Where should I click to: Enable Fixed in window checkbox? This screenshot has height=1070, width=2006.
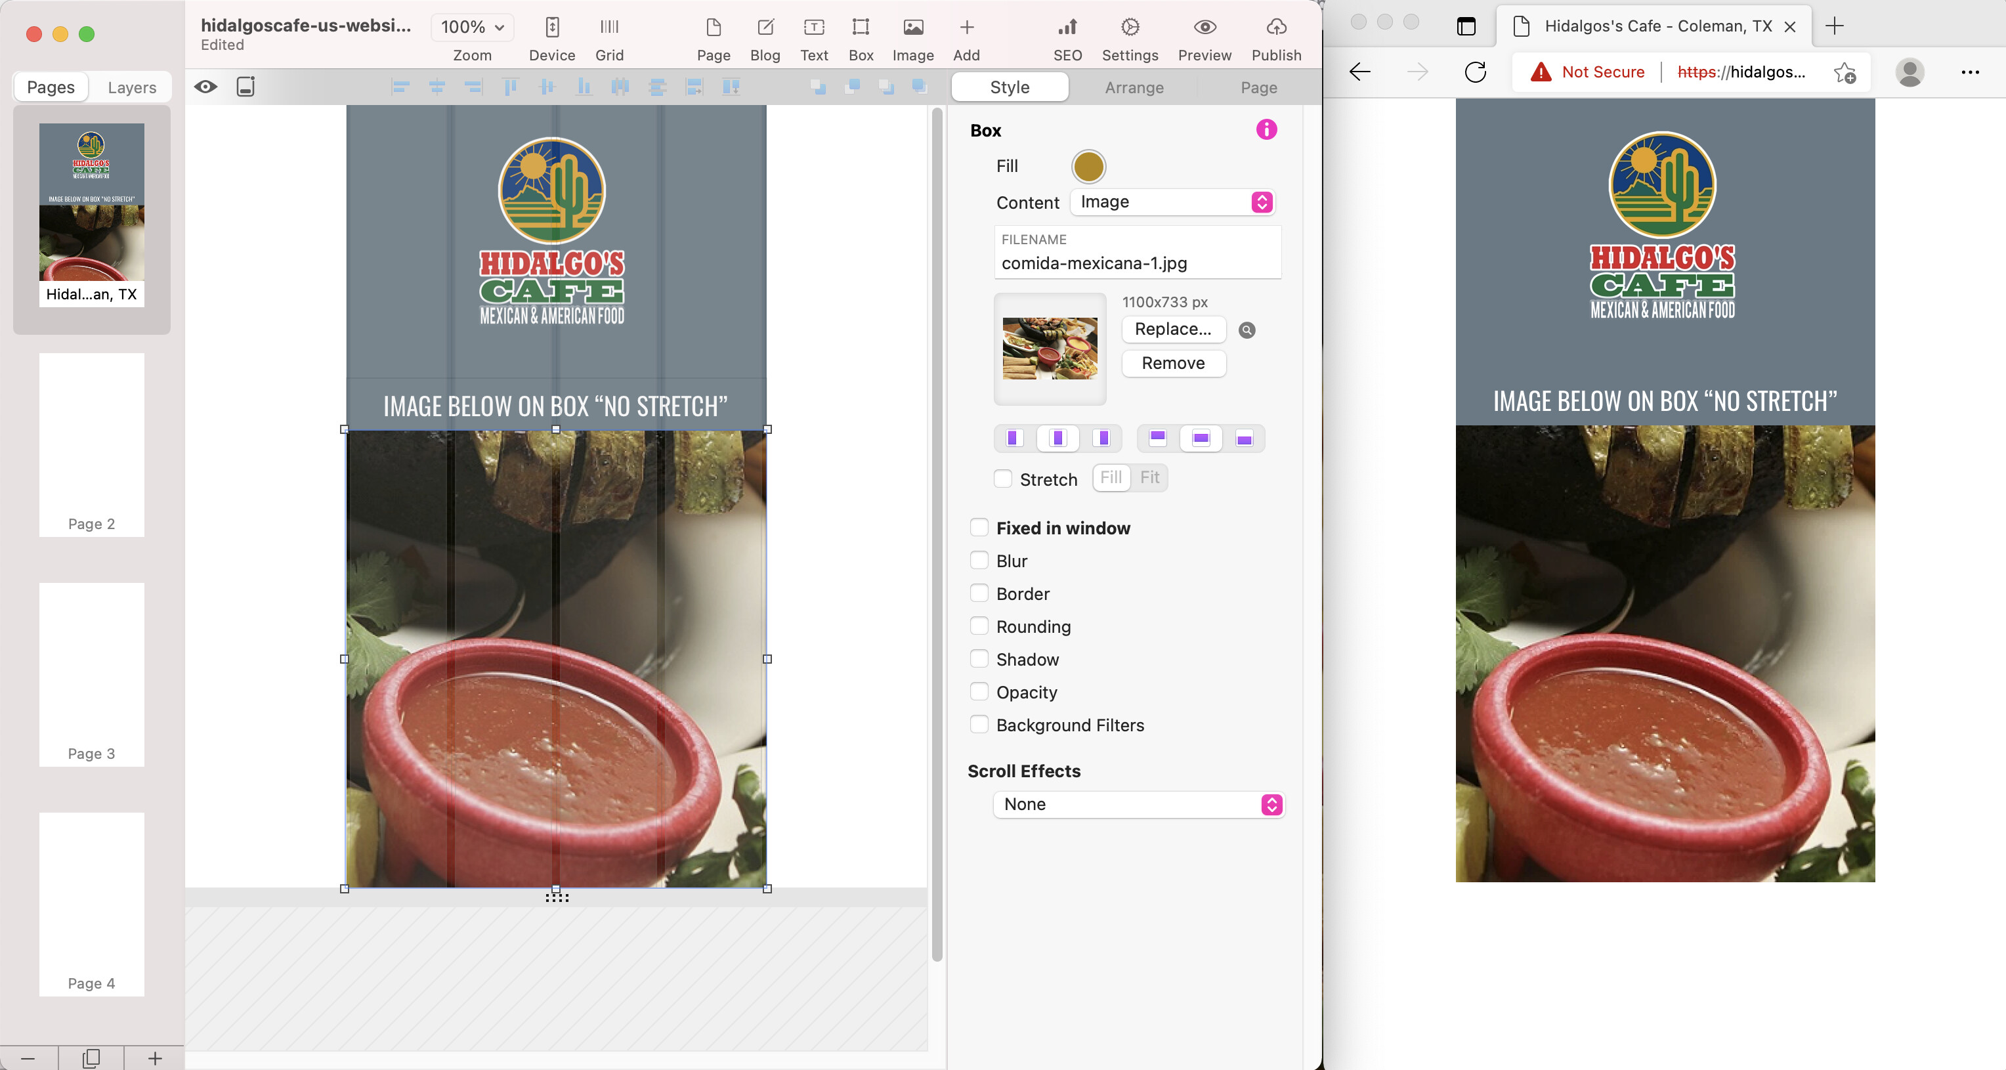click(x=979, y=527)
